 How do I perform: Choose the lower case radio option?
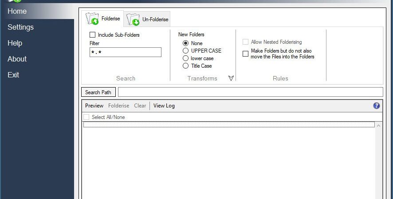pos(185,58)
